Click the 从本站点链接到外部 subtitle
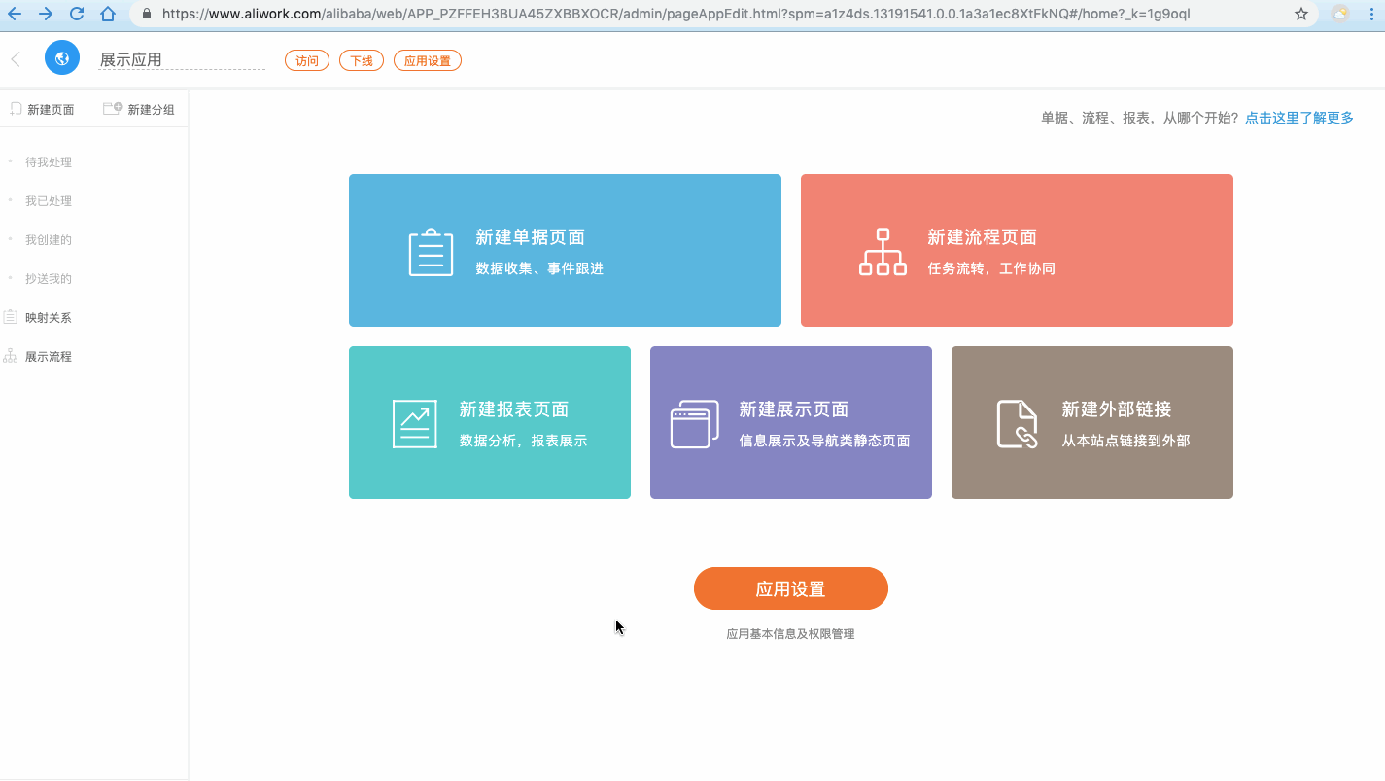This screenshot has height=781, width=1385. (x=1126, y=441)
